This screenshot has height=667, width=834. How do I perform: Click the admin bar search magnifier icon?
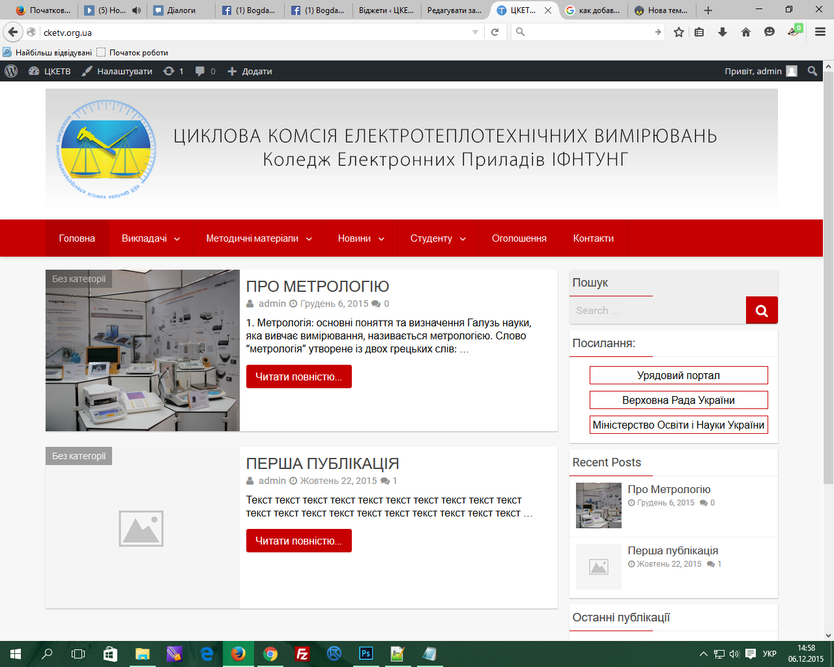click(x=812, y=71)
